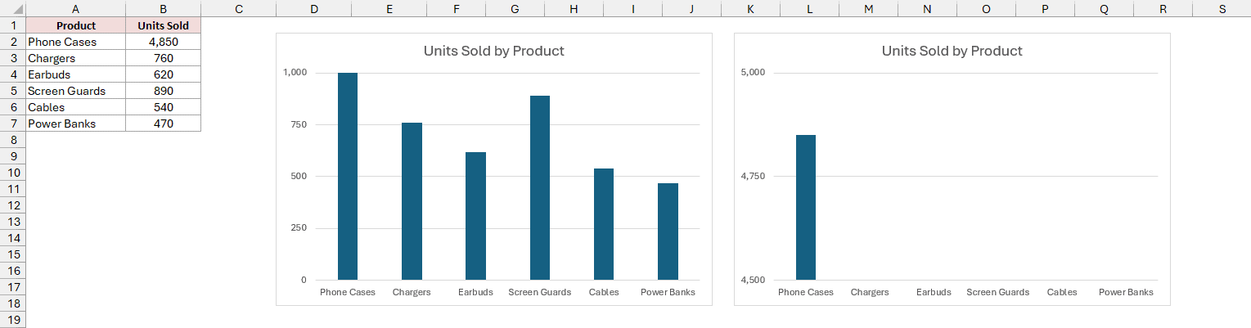Image resolution: width=1251 pixels, height=328 pixels.
Task: Click the 4,500 axis label in right chart
Action: (x=752, y=280)
